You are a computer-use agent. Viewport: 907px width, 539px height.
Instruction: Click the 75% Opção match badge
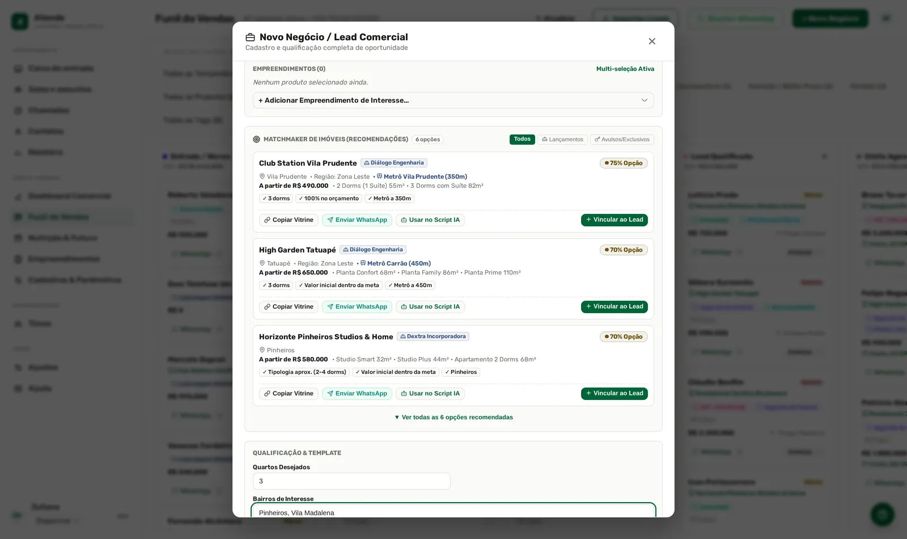[x=624, y=163]
